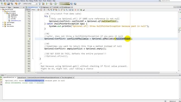This screenshot has width=181, height=102.
Task: Click the memory usage indicator bar
Action: pos(64,4)
